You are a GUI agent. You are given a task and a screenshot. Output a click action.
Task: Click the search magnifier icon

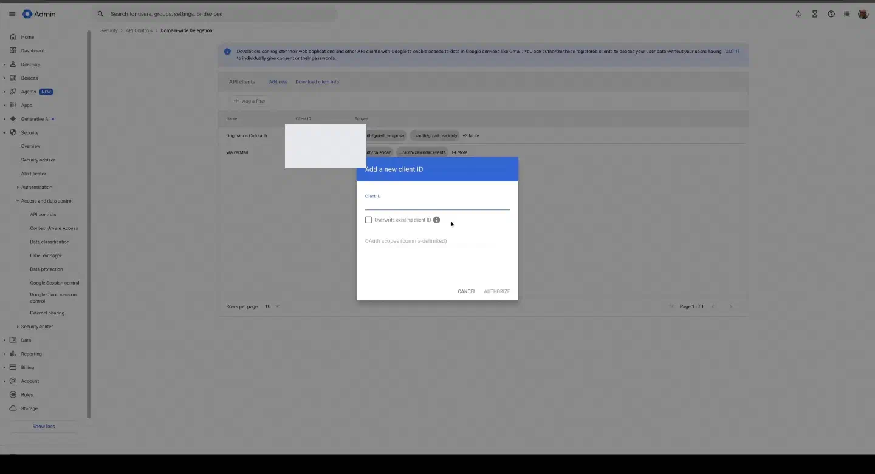coord(101,14)
